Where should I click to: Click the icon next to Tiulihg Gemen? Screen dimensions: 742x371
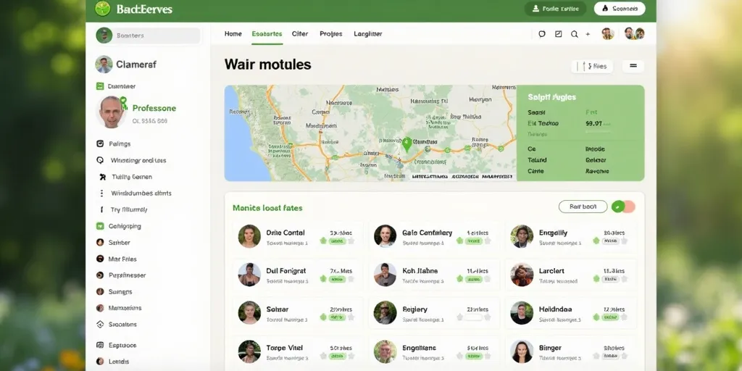101,177
